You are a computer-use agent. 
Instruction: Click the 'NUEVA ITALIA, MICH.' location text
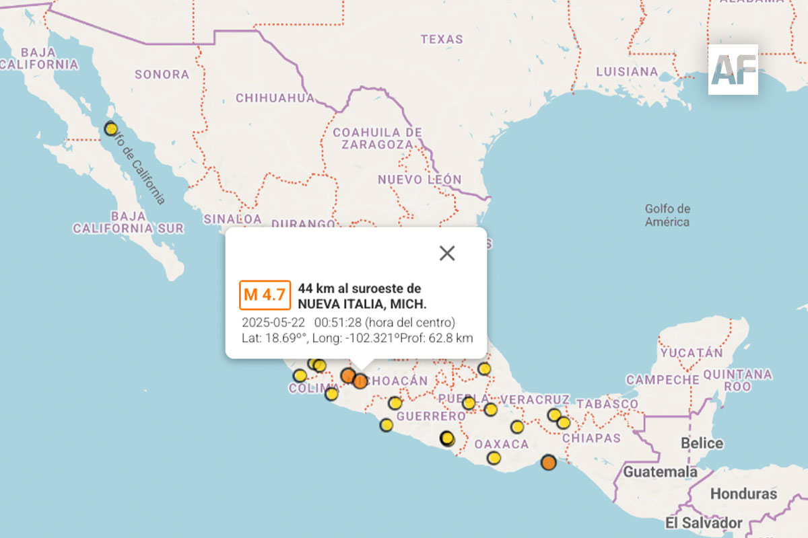point(362,303)
